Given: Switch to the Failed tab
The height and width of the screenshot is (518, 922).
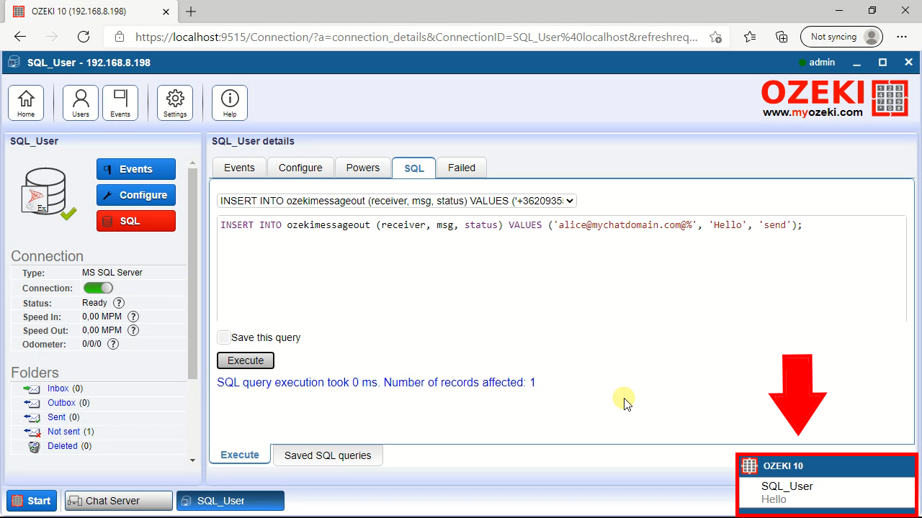Looking at the screenshot, I should pos(461,168).
